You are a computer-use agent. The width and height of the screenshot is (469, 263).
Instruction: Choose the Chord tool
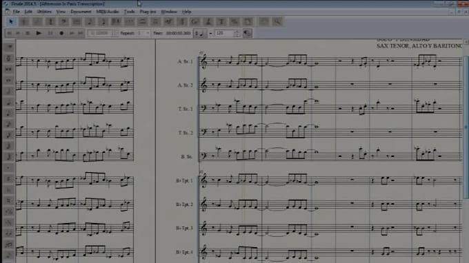(x=195, y=22)
